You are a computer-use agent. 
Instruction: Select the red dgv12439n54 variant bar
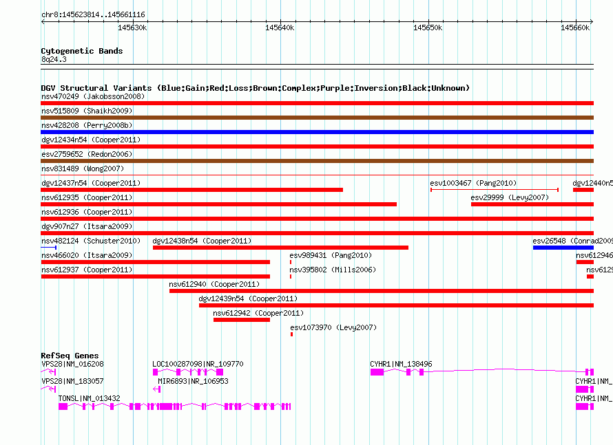(397, 305)
